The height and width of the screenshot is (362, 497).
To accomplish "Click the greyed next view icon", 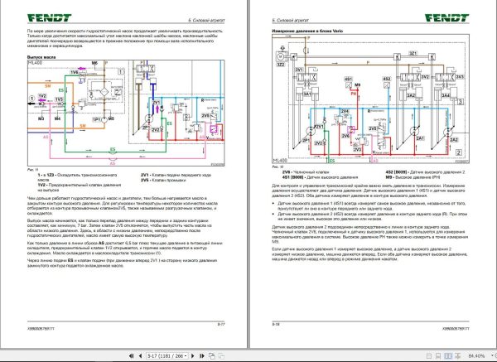I will [221, 356].
